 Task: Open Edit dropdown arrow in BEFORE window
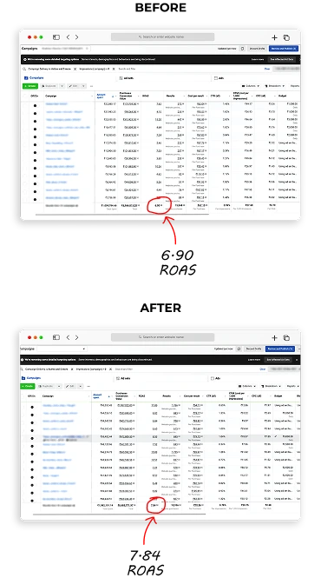(x=83, y=86)
